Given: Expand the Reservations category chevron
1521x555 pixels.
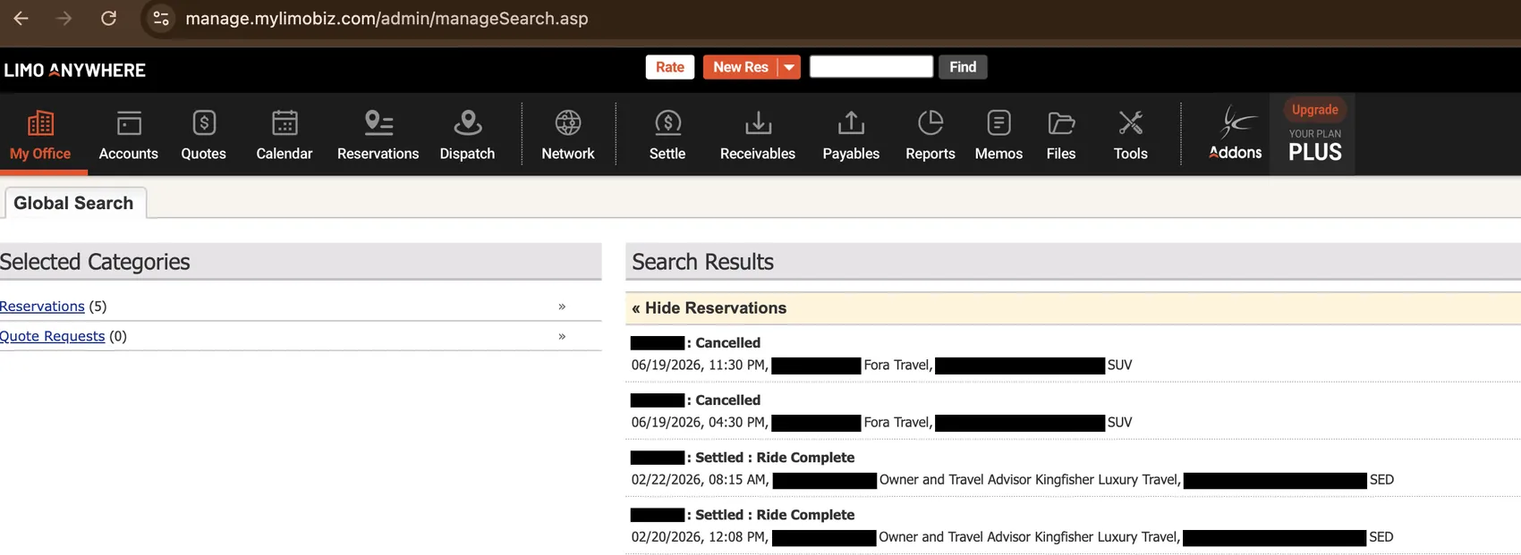Looking at the screenshot, I should (x=562, y=307).
